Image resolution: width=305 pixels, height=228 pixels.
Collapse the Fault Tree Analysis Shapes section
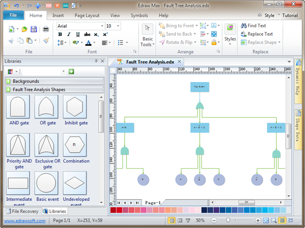[x=39, y=90]
